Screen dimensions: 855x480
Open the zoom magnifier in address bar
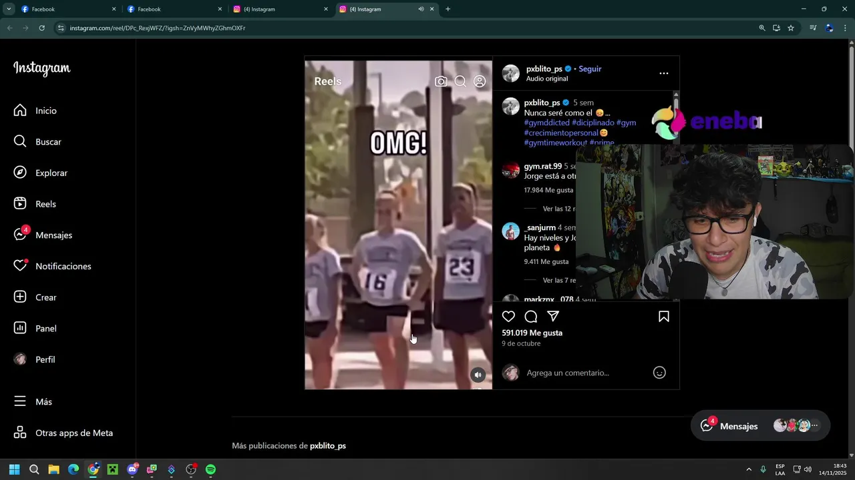point(762,28)
